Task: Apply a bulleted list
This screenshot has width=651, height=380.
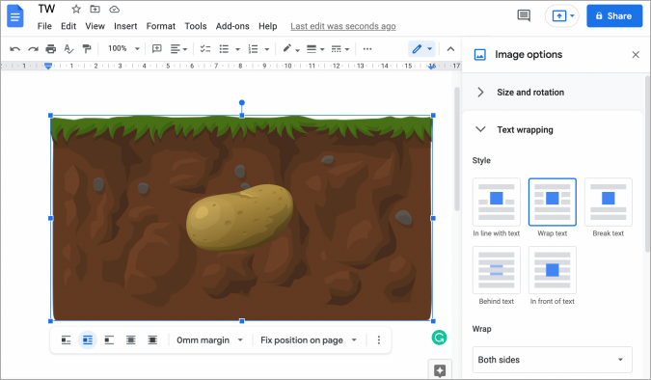Action: pyautogui.click(x=224, y=49)
